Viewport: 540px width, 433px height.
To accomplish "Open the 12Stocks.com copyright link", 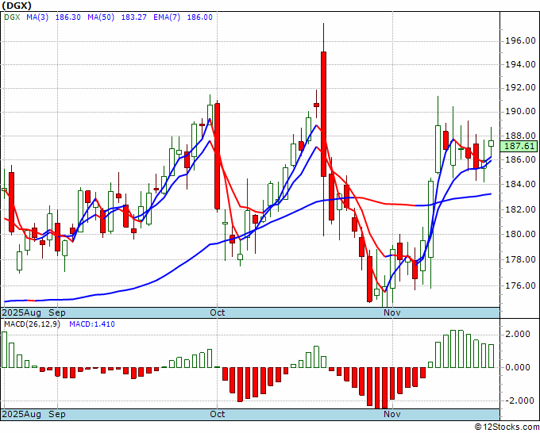I will 507,427.
